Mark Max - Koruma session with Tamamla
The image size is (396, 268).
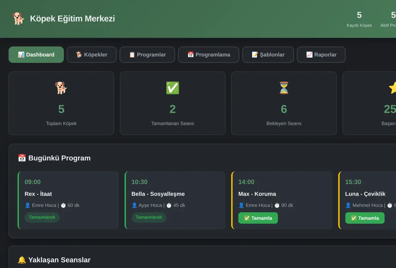(x=258, y=218)
